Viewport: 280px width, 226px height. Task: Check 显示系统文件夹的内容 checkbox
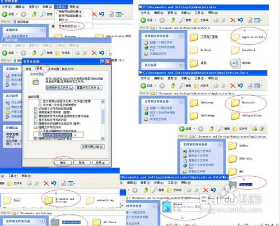tap(36, 120)
